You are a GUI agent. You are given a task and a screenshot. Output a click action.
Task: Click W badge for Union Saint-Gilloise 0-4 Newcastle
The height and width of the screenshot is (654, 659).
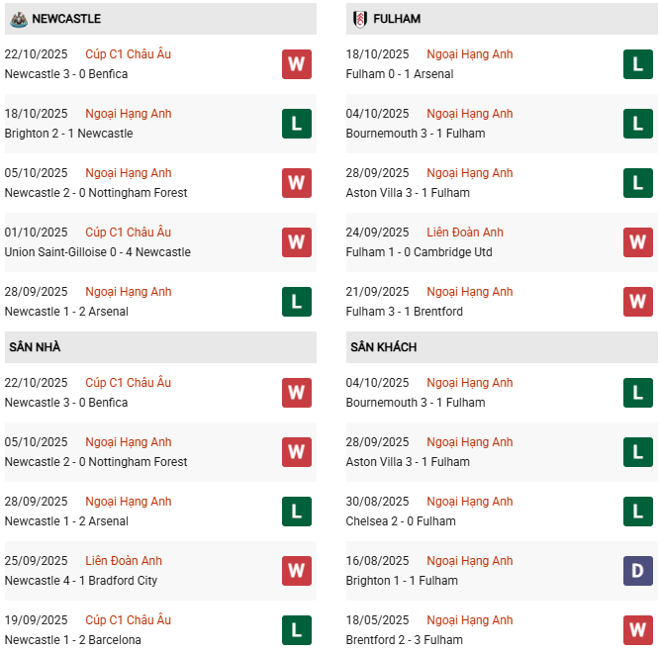click(296, 242)
